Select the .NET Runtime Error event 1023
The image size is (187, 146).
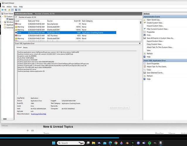tap(65, 36)
